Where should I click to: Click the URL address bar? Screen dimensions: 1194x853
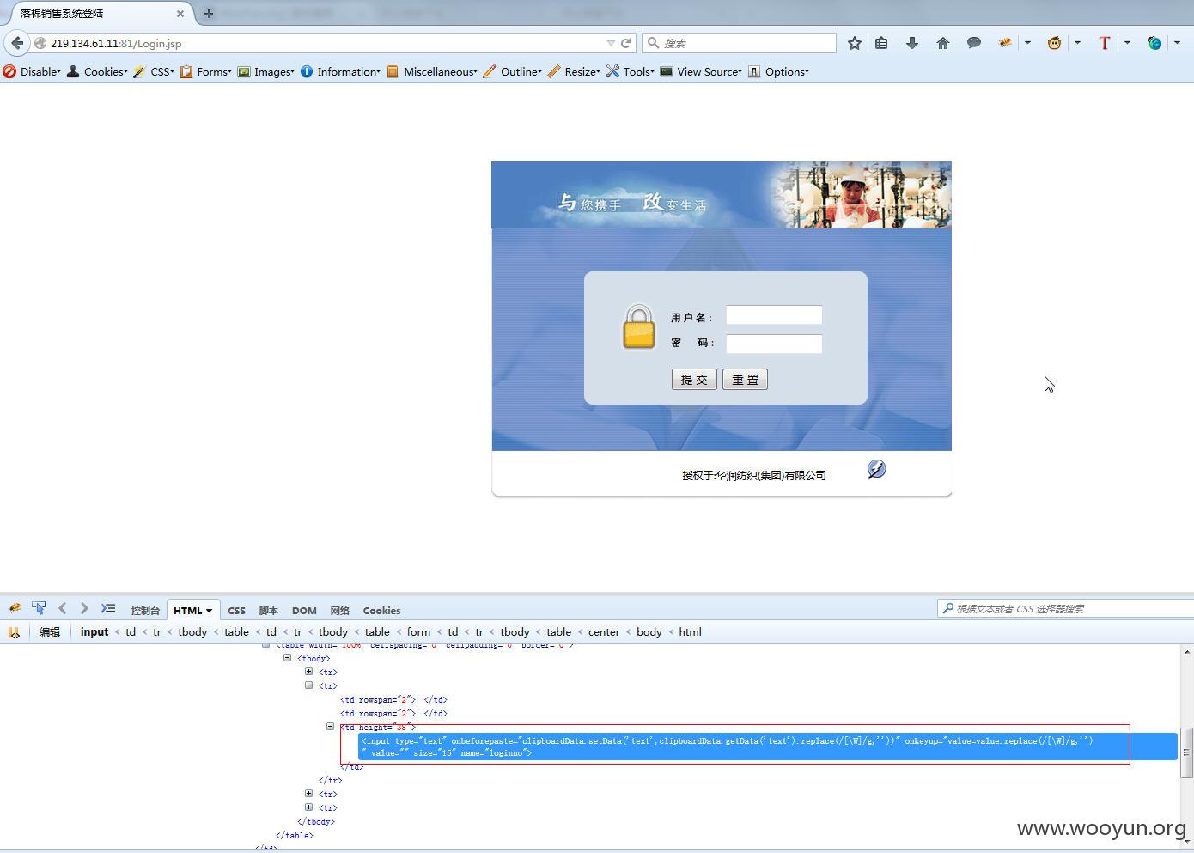(326, 43)
